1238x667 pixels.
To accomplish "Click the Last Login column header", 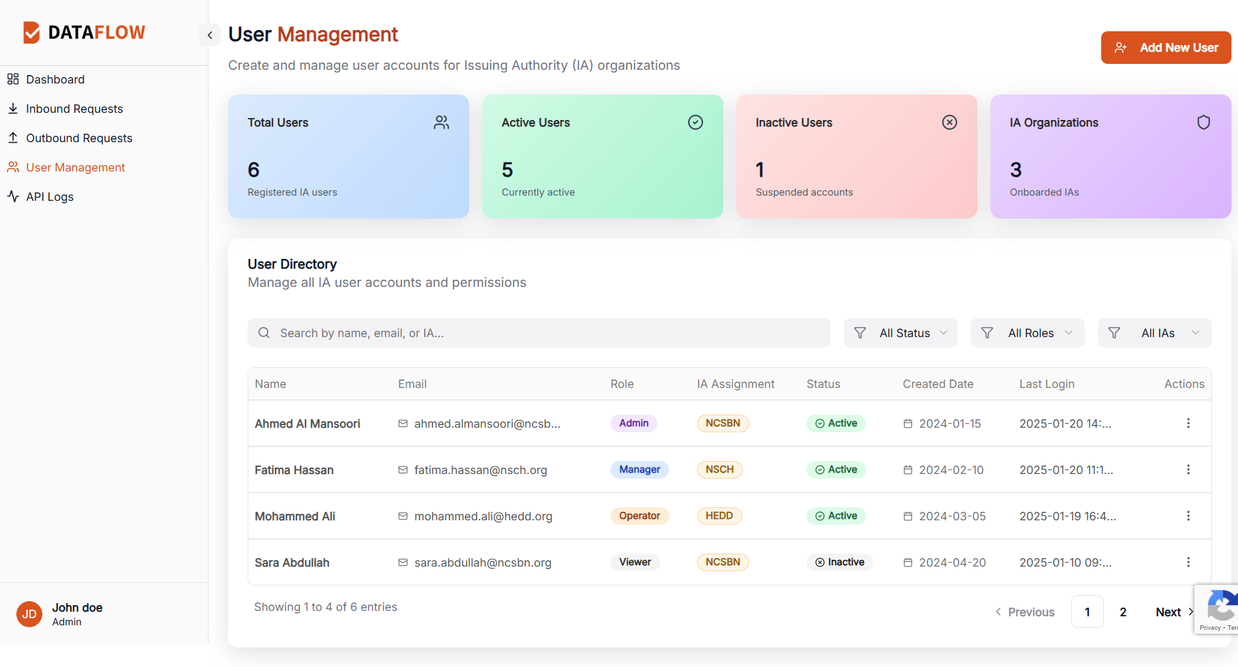I will 1046,384.
